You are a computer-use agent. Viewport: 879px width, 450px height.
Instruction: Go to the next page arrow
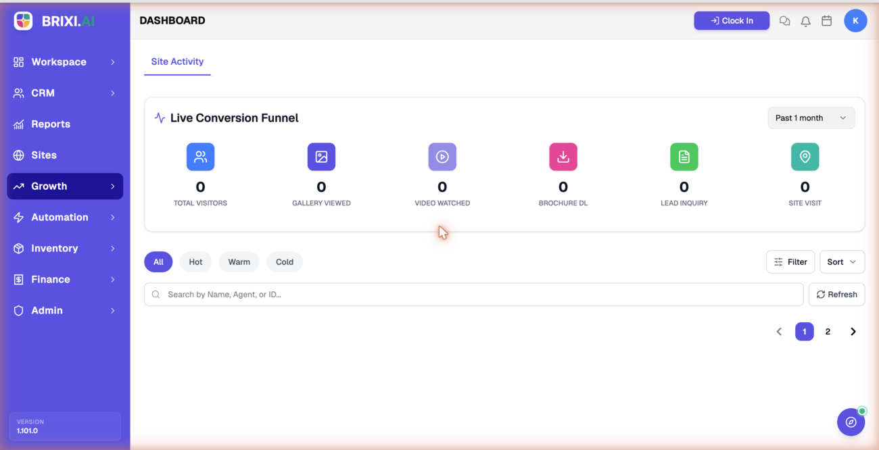[x=853, y=332]
